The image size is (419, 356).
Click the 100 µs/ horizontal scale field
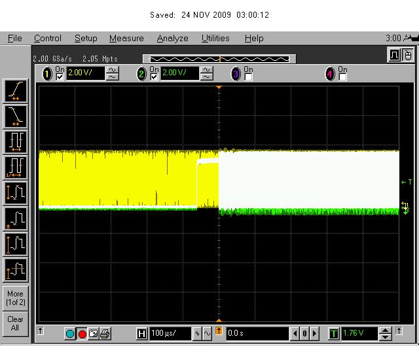170,333
